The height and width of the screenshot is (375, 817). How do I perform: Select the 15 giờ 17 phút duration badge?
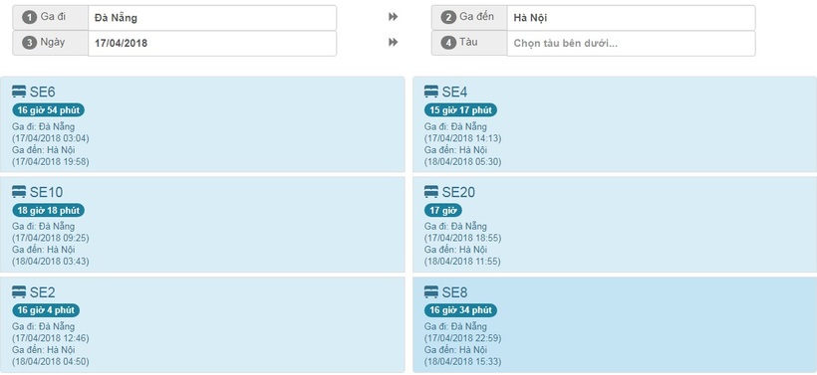(460, 110)
